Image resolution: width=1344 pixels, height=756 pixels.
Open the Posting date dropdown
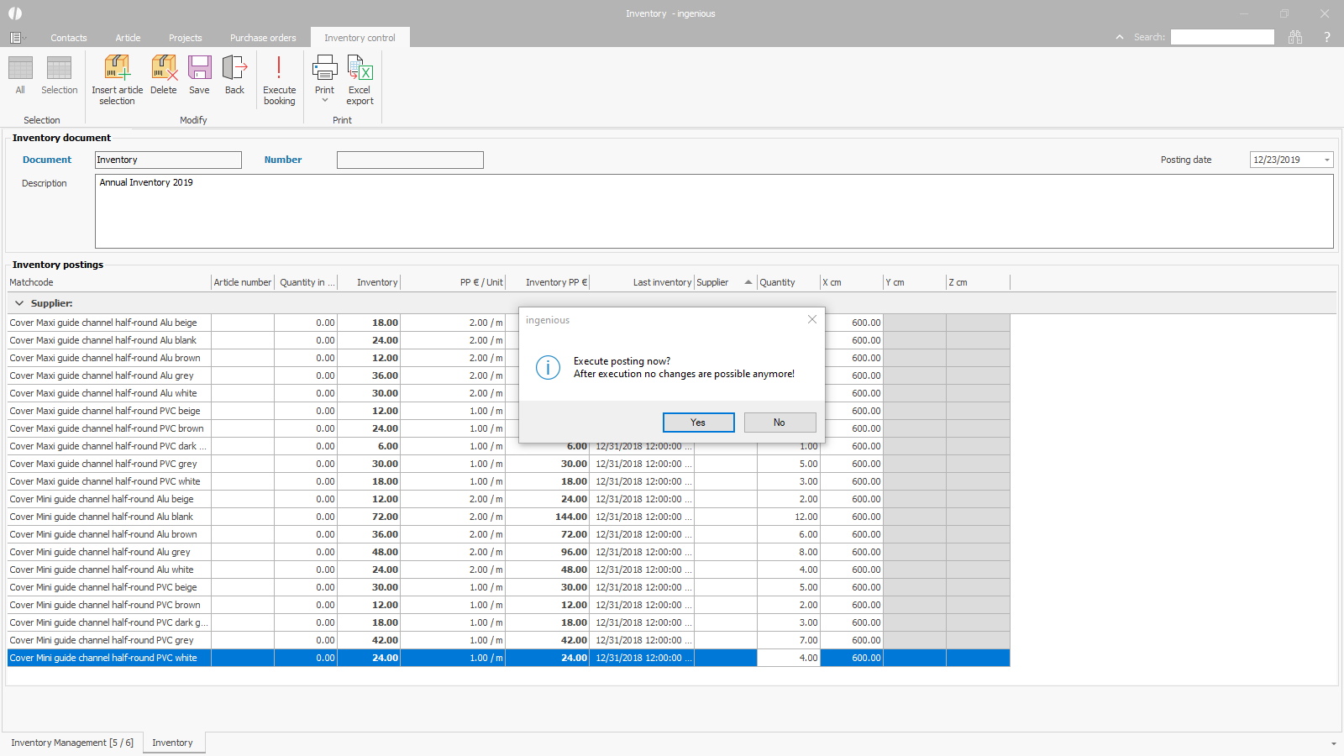click(1327, 160)
